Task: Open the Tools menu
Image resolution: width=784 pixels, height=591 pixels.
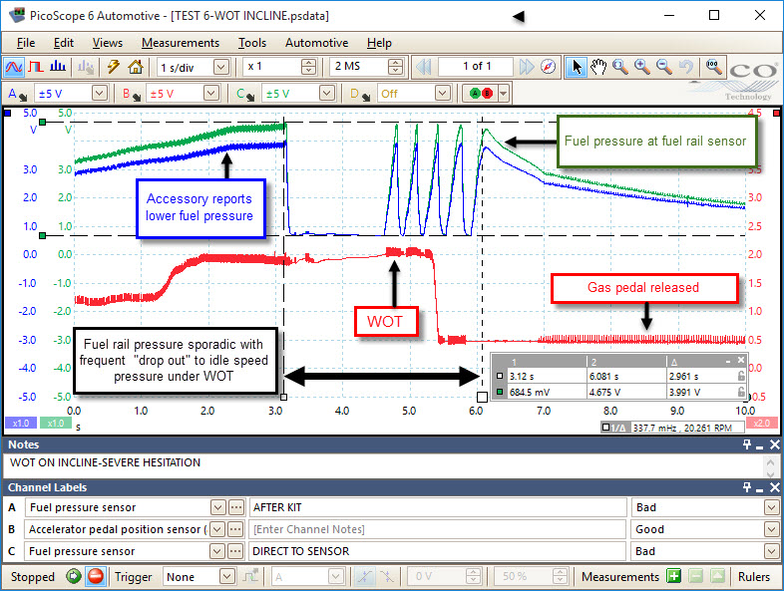Action: 252,43
